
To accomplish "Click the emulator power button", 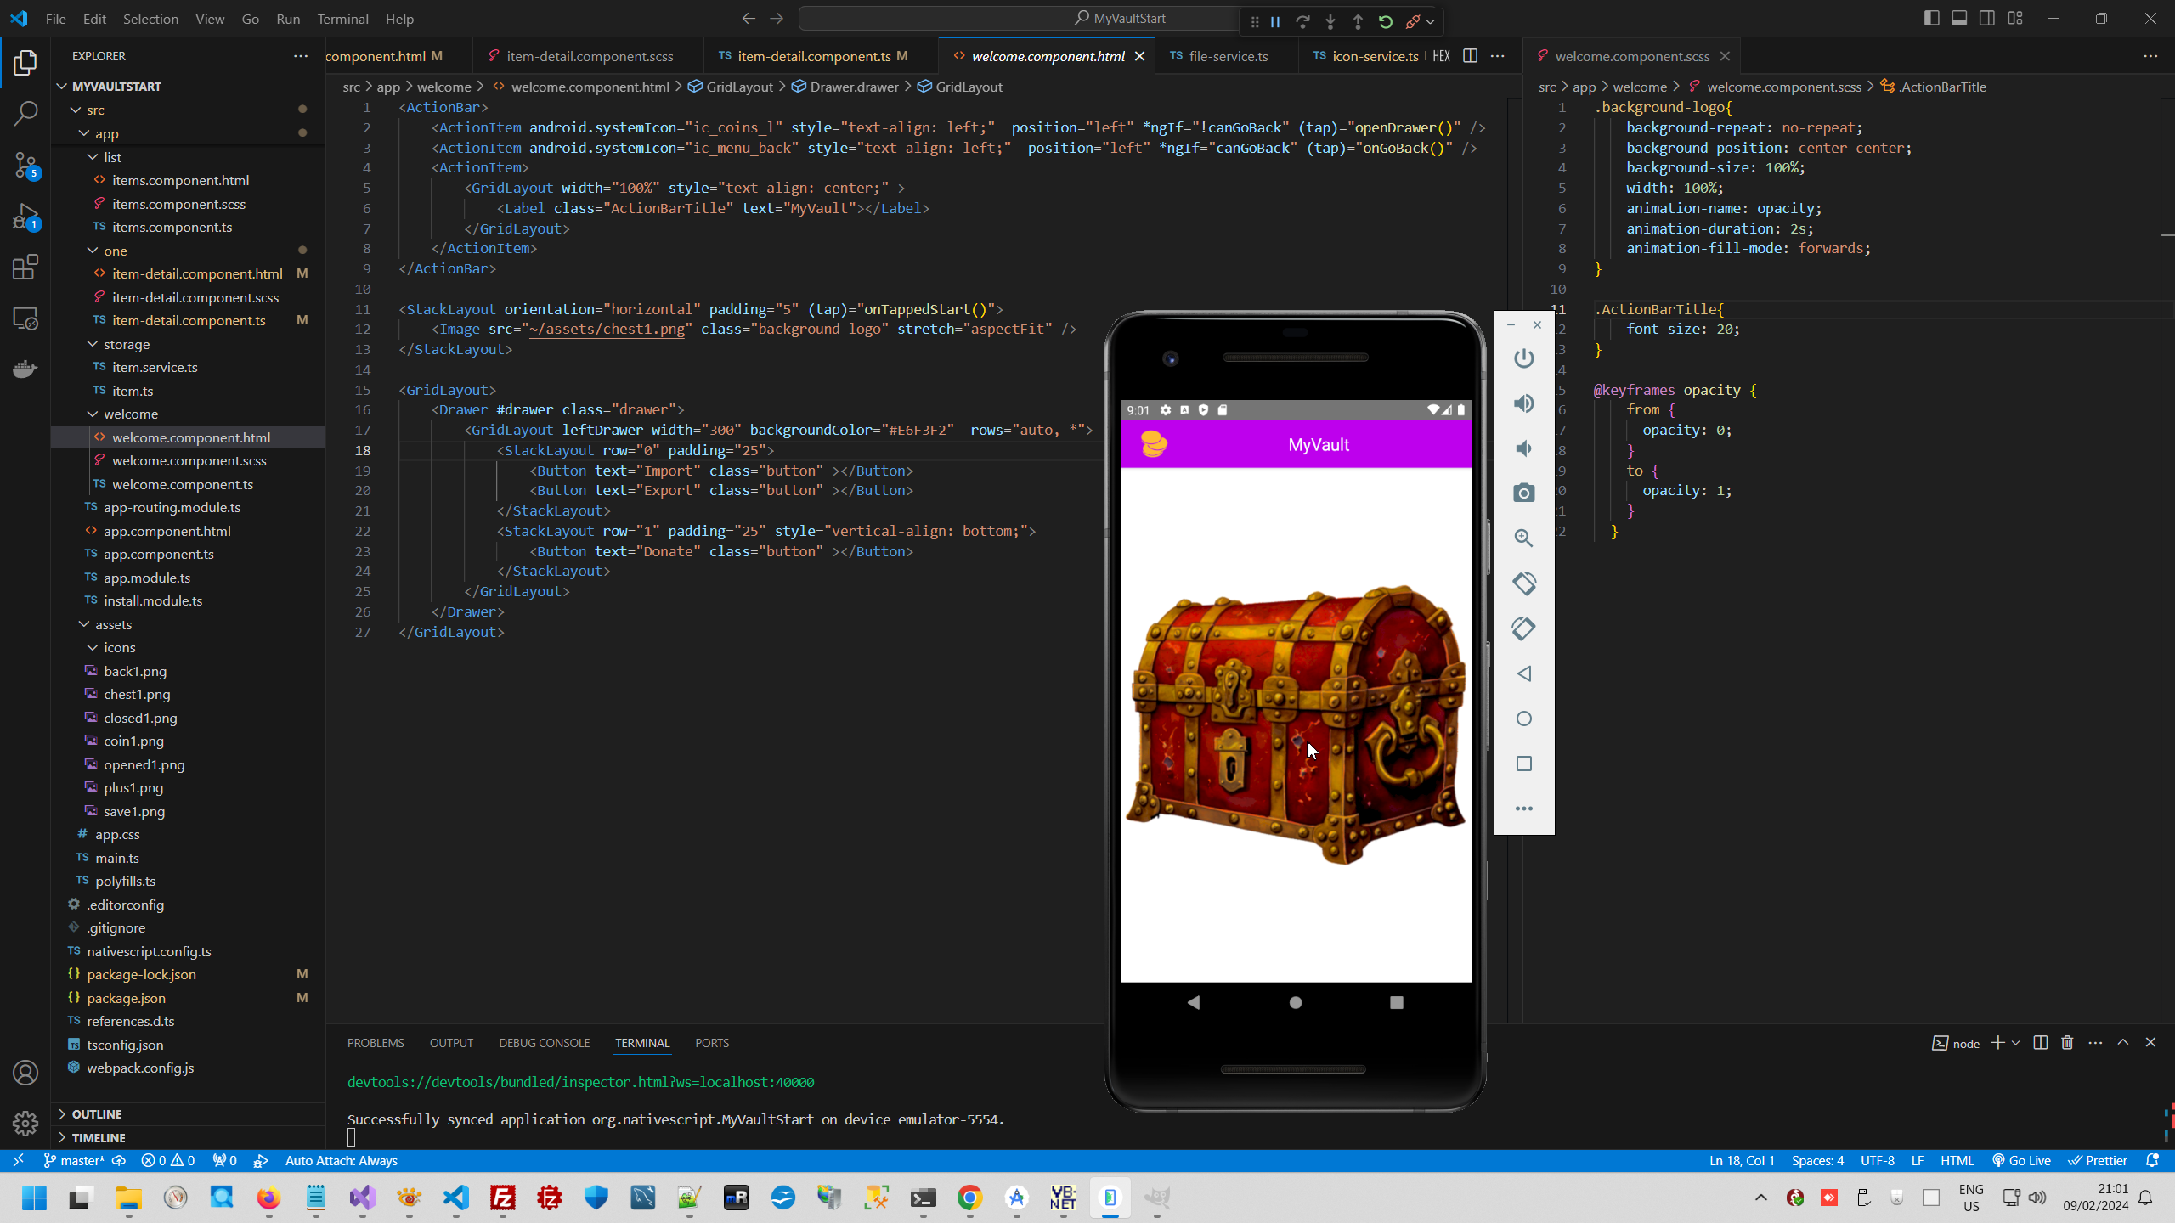I will pyautogui.click(x=1523, y=358).
